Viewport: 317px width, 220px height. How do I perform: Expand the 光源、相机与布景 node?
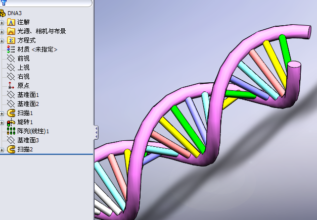tap(2, 32)
